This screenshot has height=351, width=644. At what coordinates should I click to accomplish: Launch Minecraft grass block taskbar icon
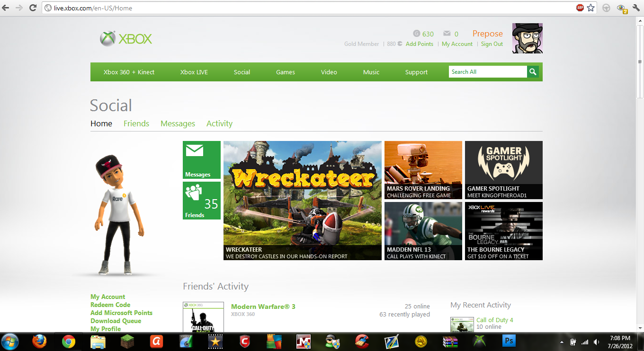127,341
